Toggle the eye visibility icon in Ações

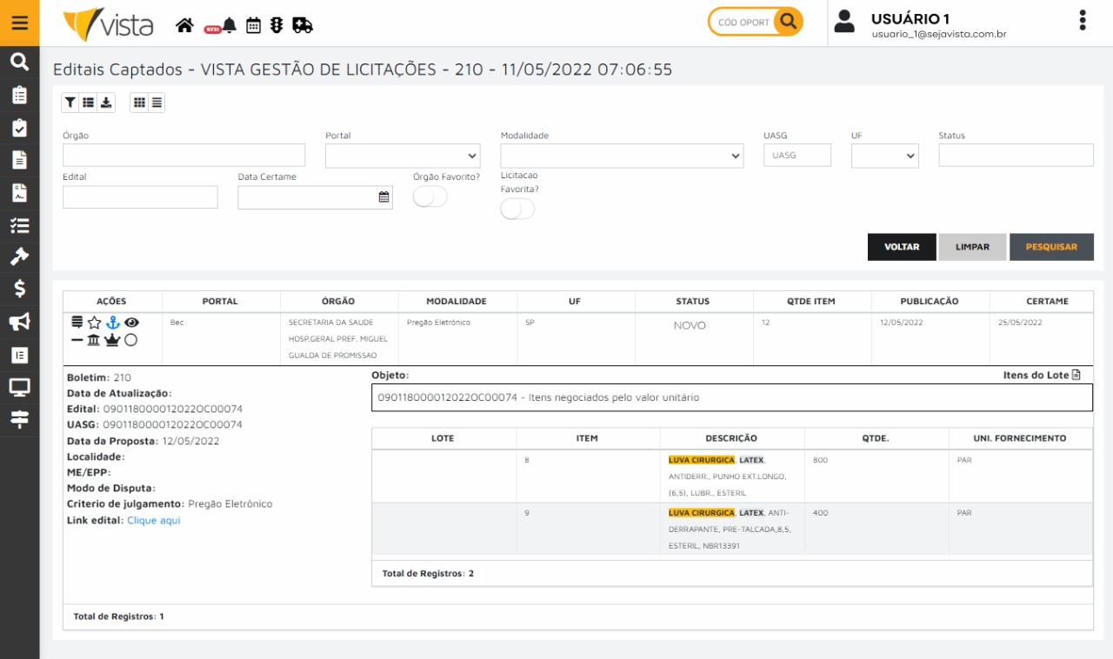point(131,323)
